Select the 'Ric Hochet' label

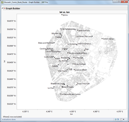click(x=63, y=61)
